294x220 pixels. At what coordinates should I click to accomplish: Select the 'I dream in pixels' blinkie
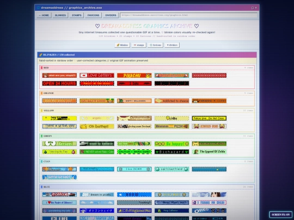pos(97,194)
